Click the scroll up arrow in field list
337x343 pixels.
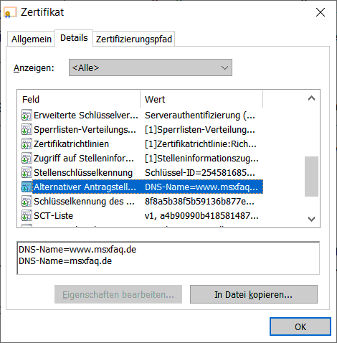tap(311, 98)
